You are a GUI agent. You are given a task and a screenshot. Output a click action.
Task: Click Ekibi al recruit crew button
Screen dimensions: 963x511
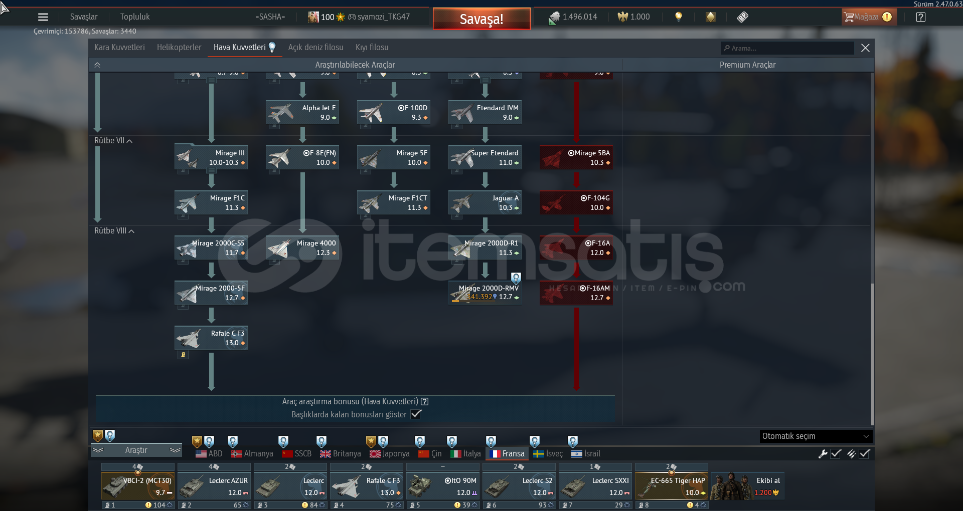[x=748, y=486]
